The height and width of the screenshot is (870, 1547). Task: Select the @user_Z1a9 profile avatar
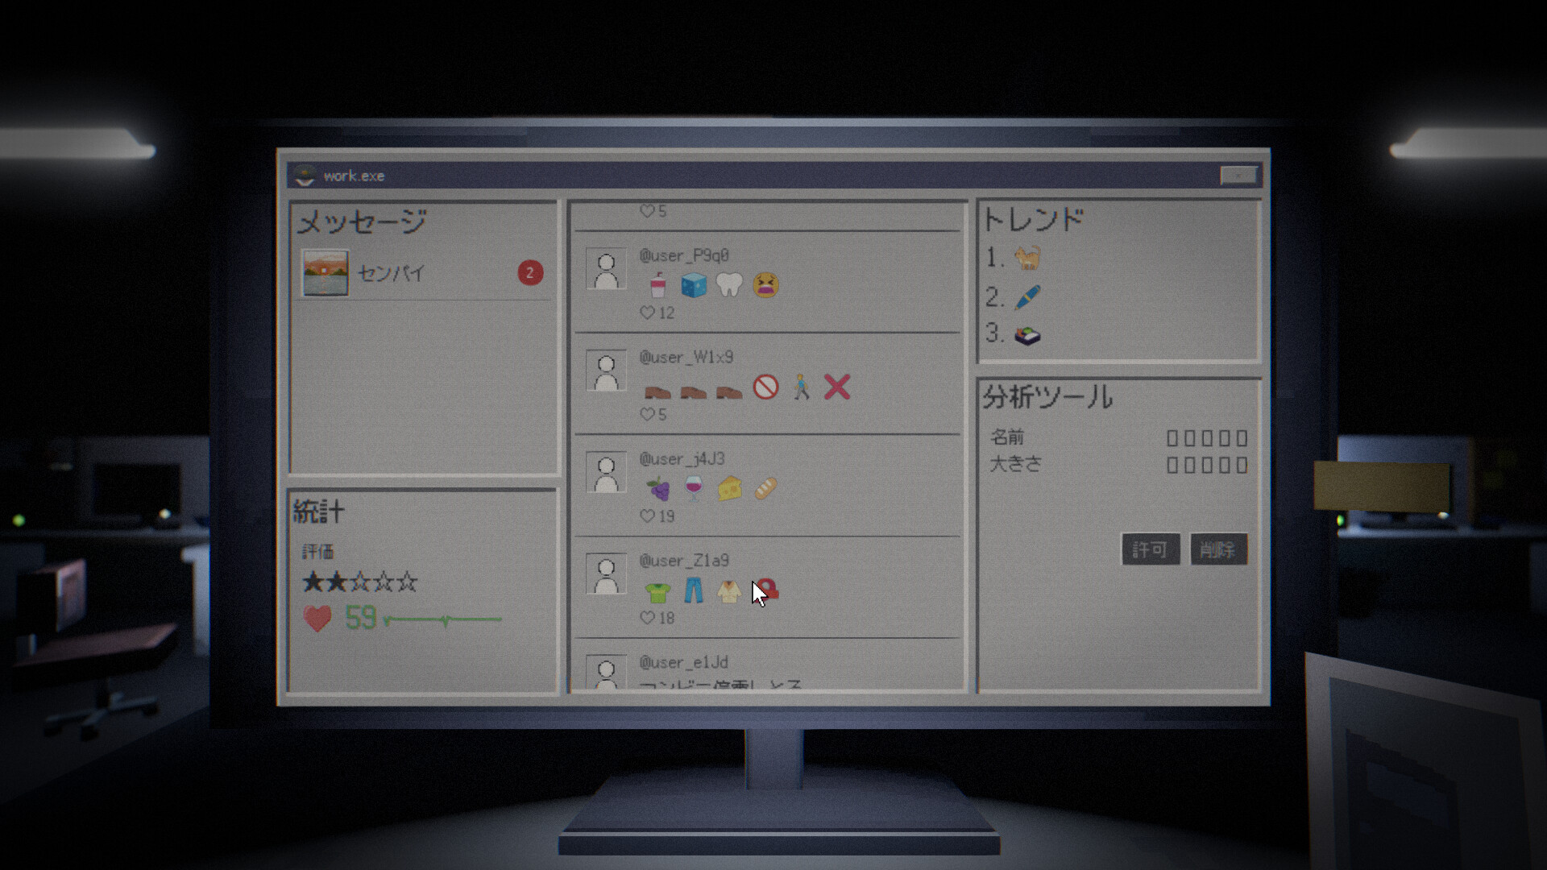point(606,574)
